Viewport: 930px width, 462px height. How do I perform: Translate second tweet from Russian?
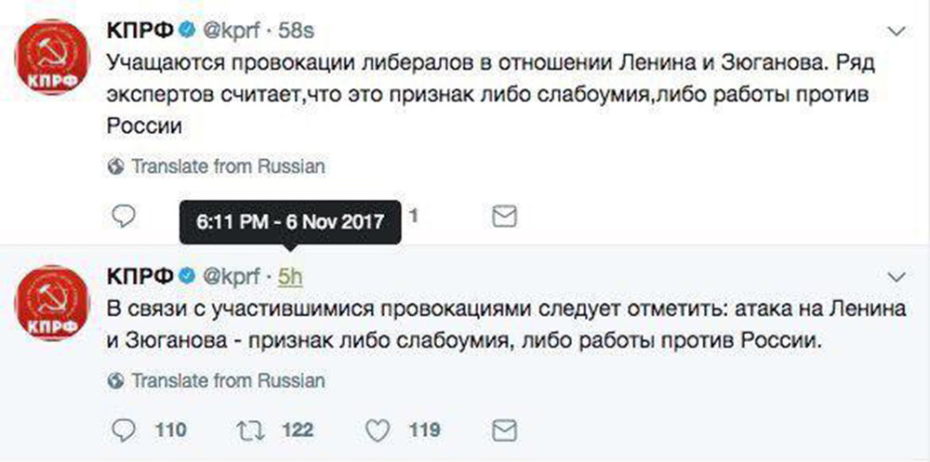pyautogui.click(x=228, y=380)
